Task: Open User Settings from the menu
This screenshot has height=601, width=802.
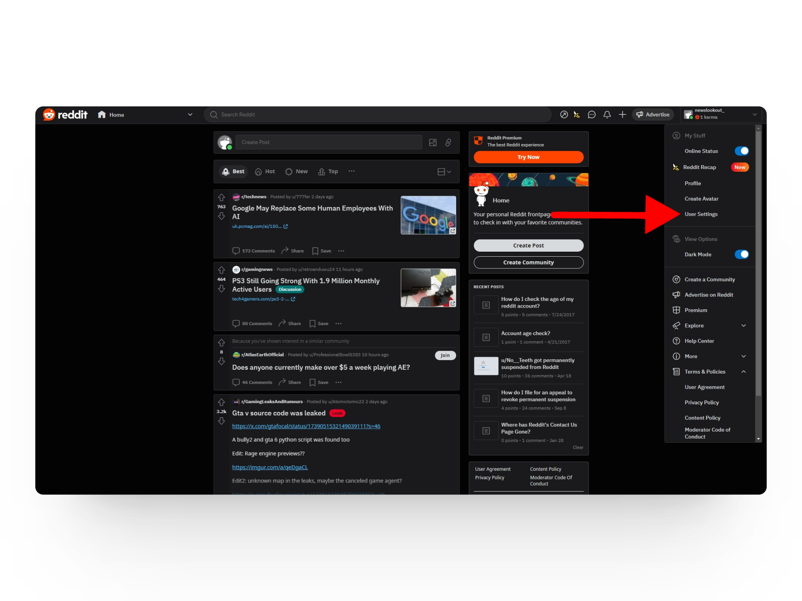Action: click(x=701, y=214)
